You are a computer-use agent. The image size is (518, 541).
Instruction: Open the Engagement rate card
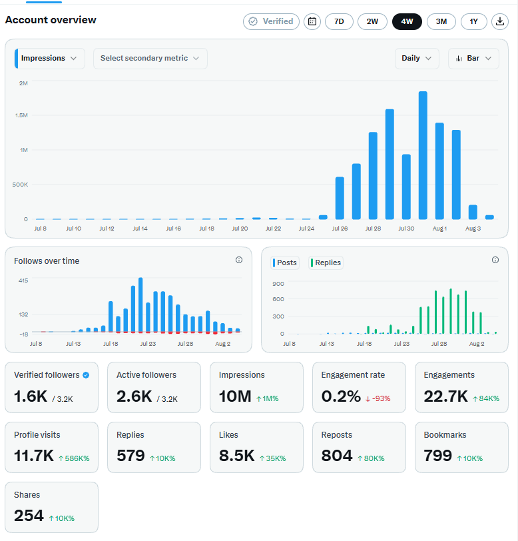359,387
